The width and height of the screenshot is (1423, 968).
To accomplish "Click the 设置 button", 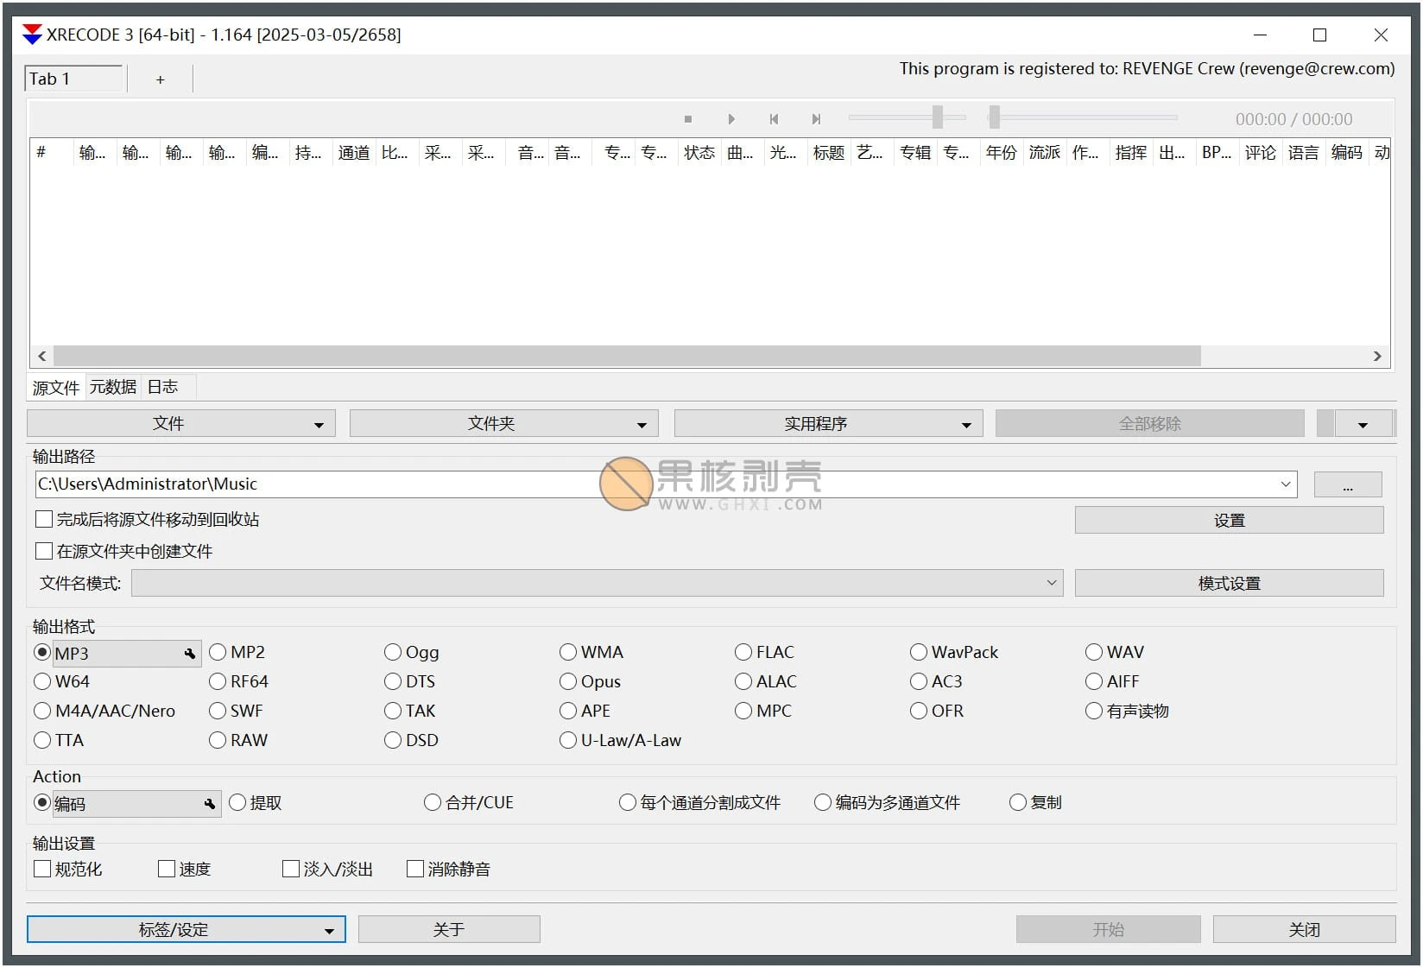I will (1229, 520).
